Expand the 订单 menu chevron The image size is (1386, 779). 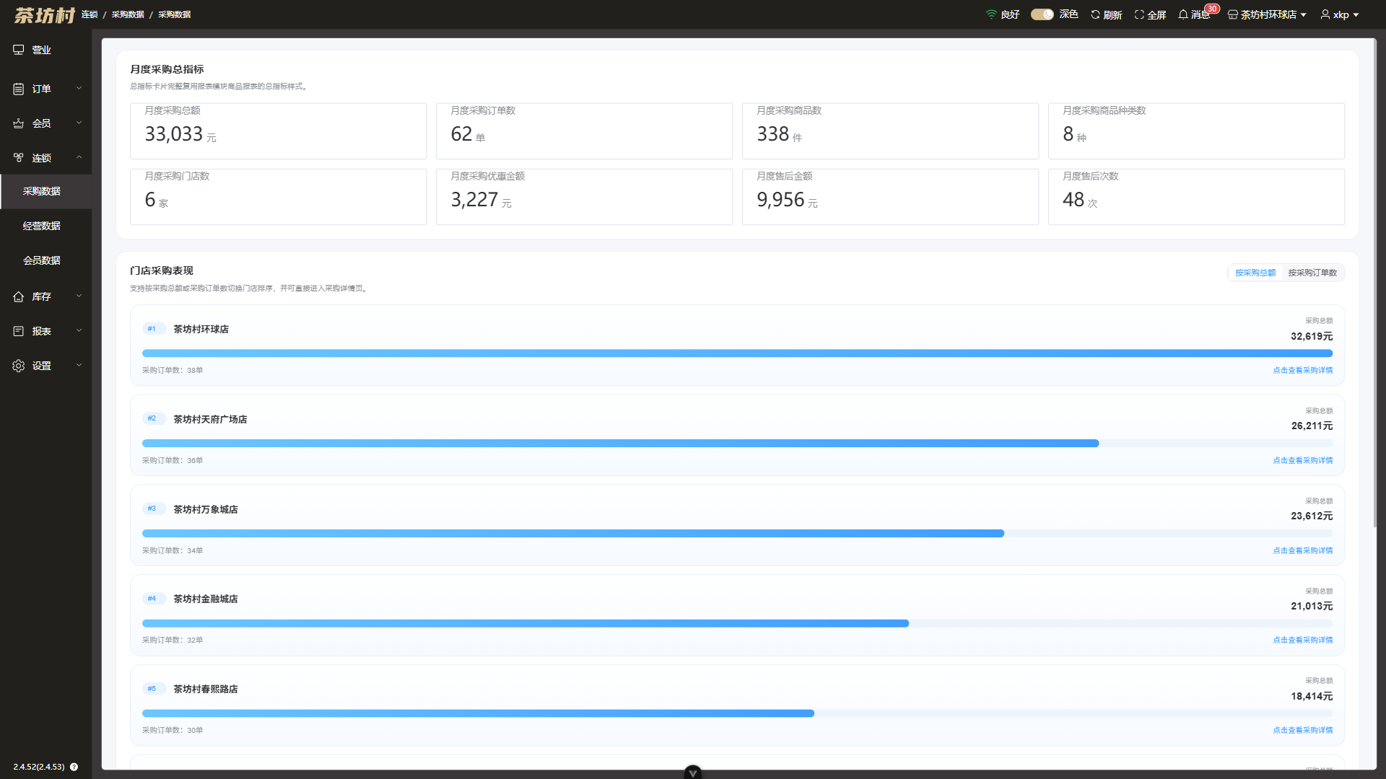point(79,89)
